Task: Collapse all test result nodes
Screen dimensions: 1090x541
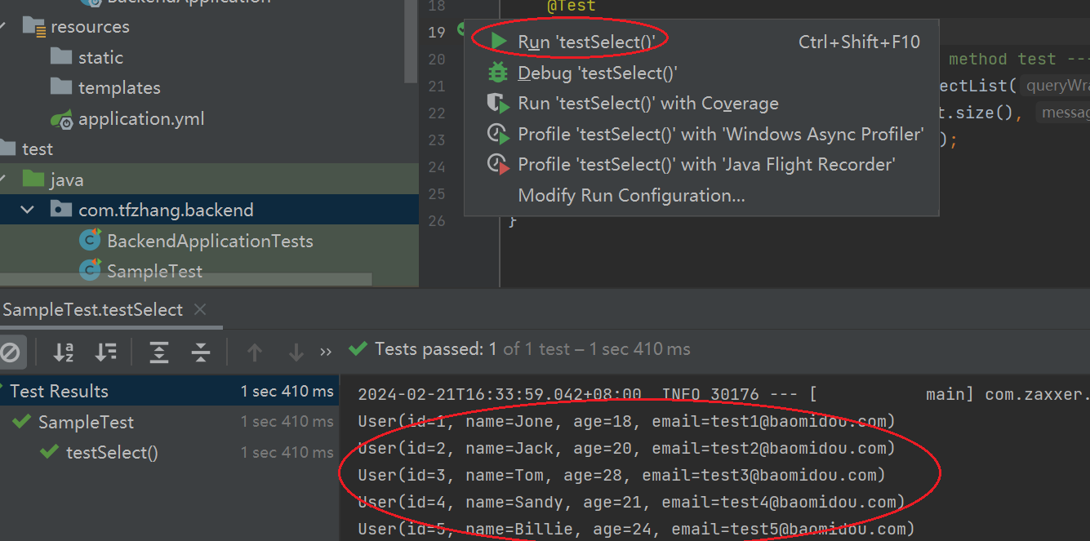Action: [201, 353]
